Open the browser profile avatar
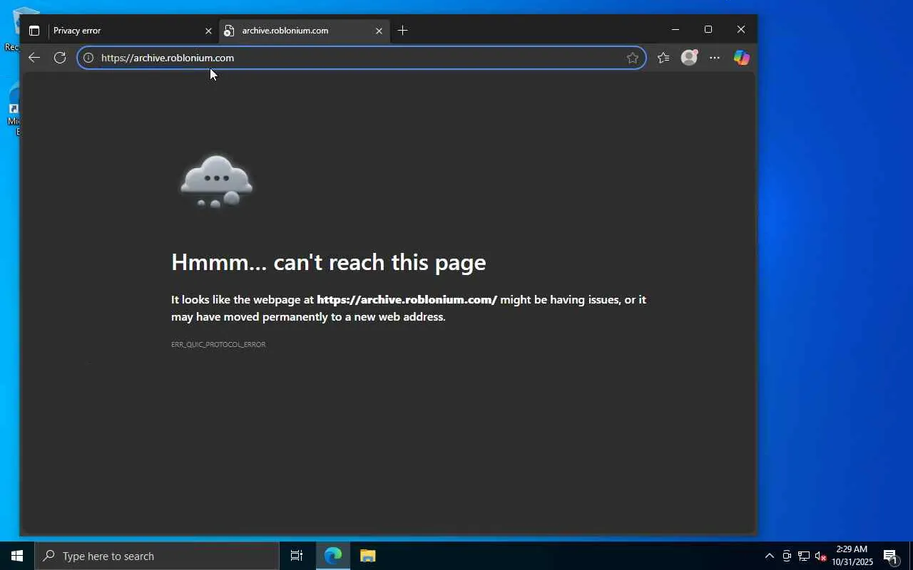 point(689,58)
